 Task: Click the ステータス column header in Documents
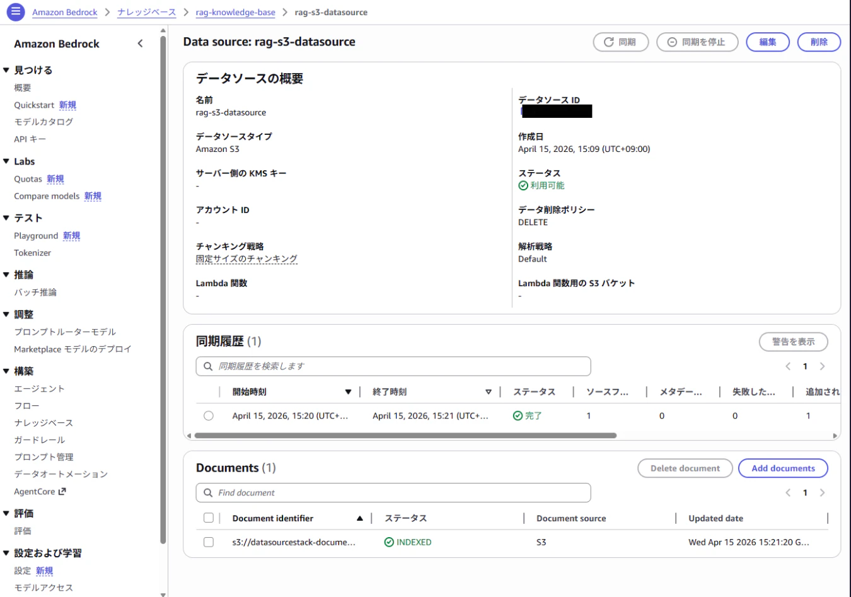coord(406,518)
